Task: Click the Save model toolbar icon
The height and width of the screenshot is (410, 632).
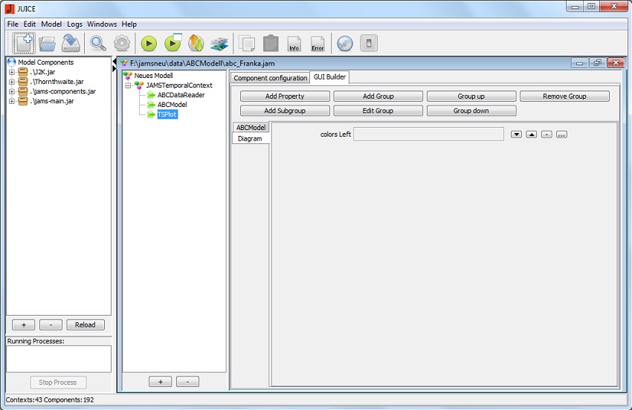Action: pyautogui.click(x=71, y=43)
